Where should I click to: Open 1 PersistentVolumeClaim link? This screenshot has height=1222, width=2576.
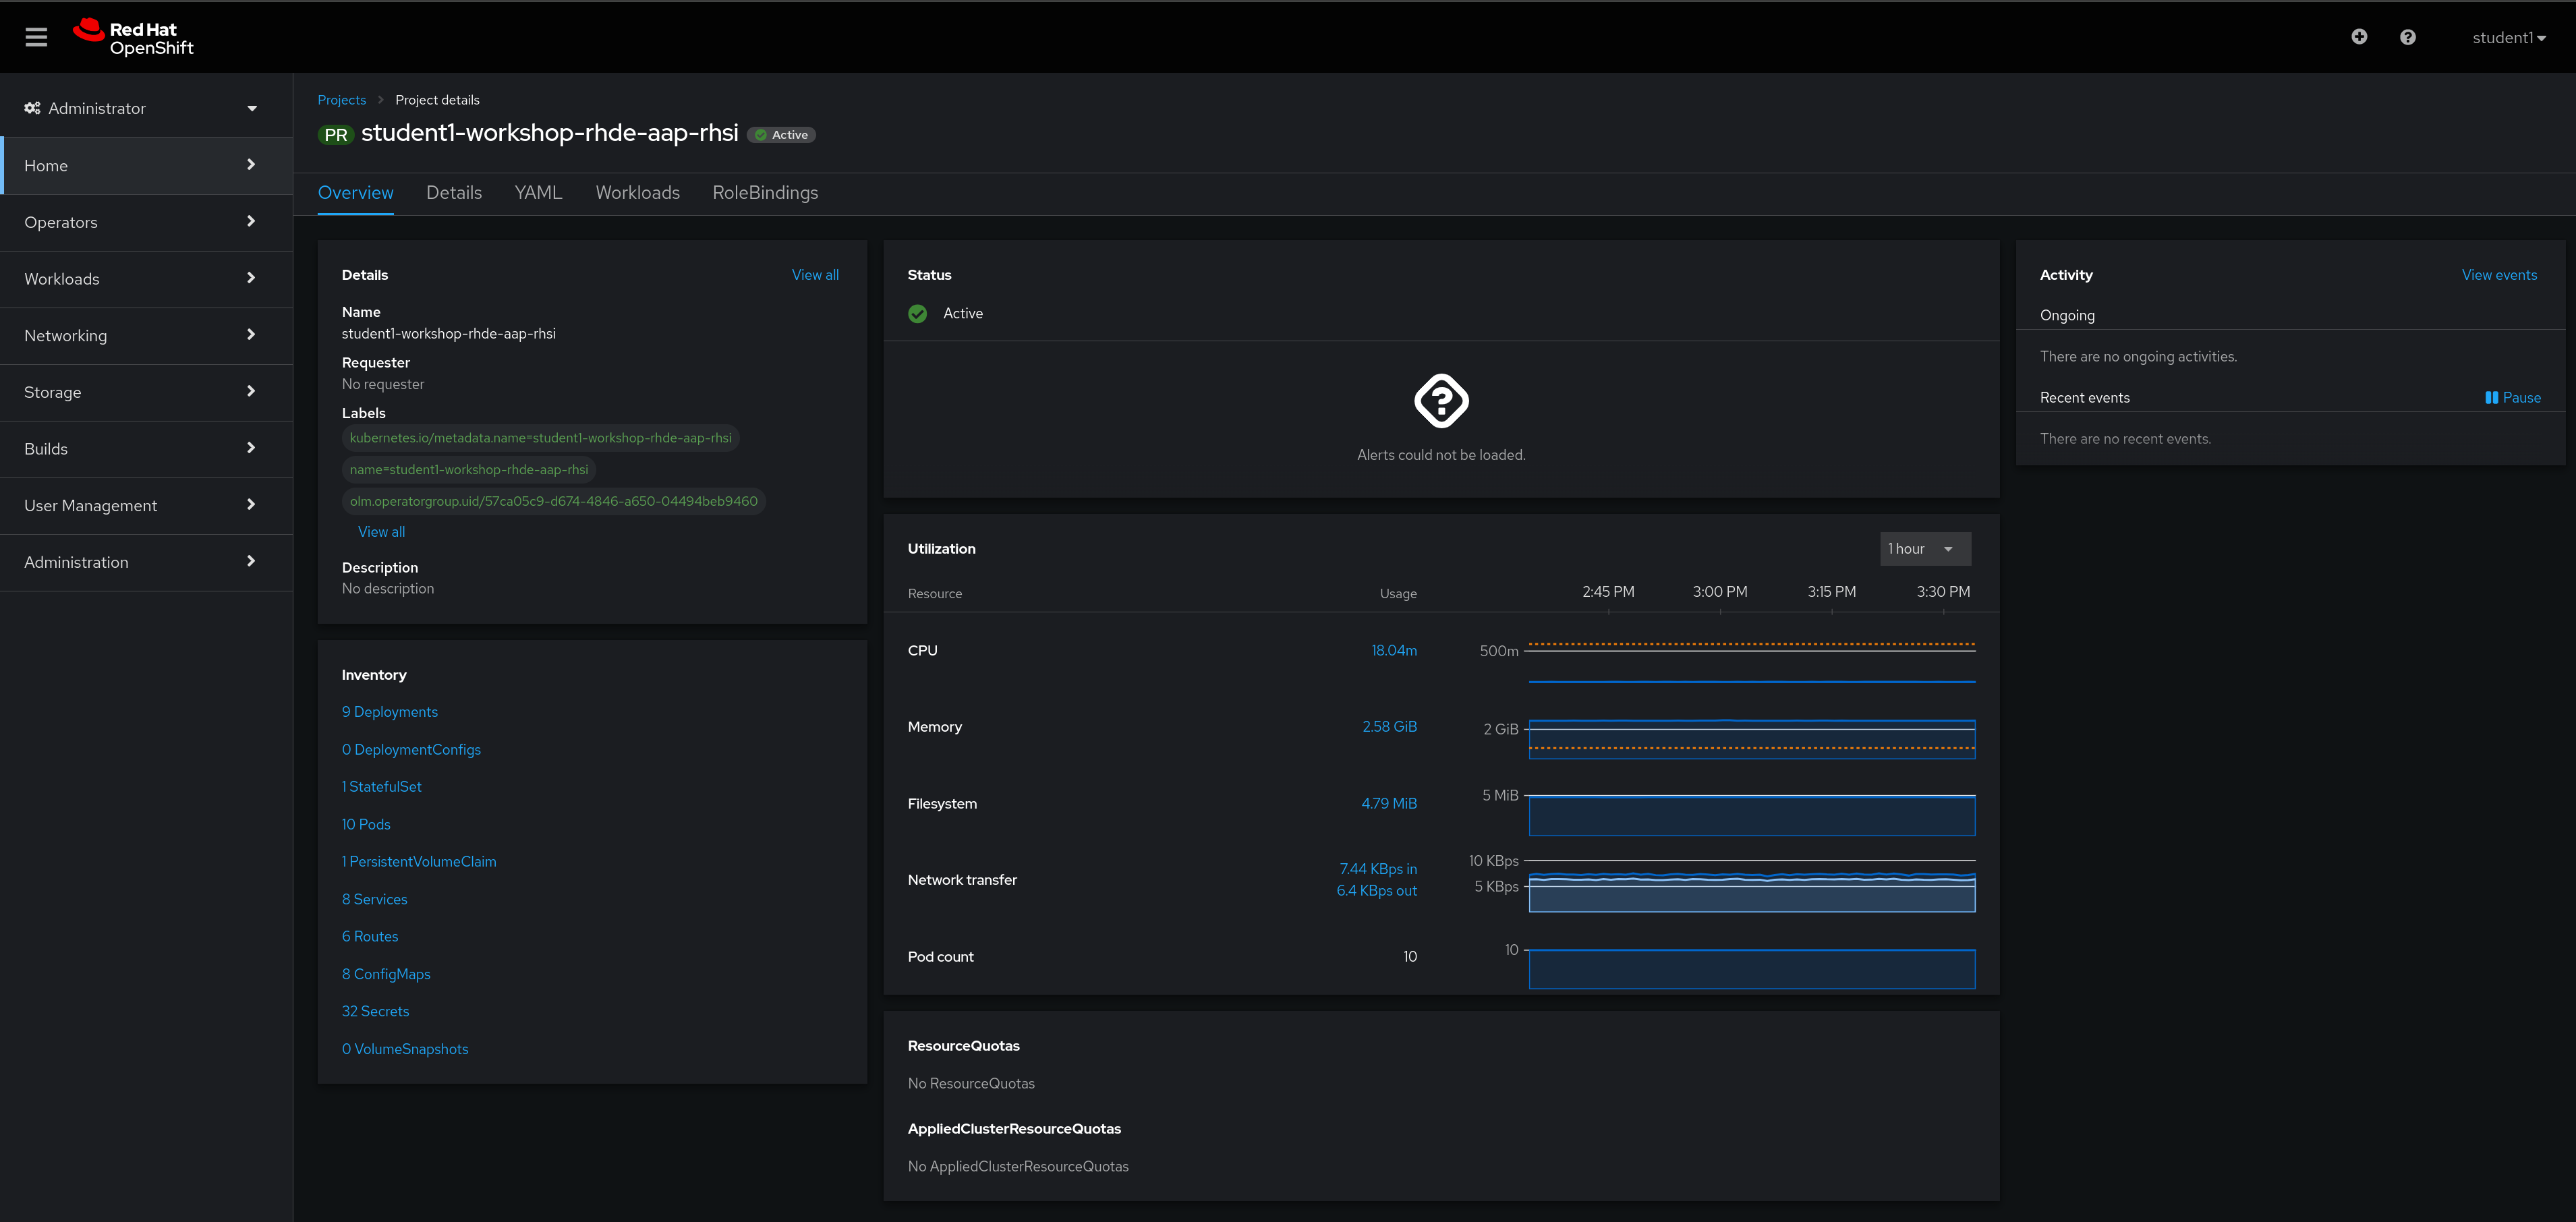(x=419, y=862)
